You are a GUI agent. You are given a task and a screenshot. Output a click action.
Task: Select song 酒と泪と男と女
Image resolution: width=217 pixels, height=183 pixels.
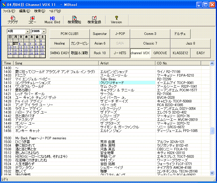(x=26, y=149)
